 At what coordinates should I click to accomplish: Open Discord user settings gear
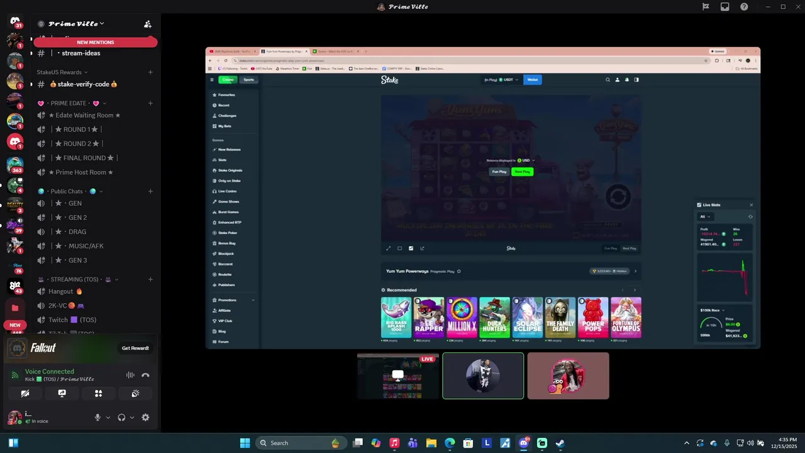[145, 417]
